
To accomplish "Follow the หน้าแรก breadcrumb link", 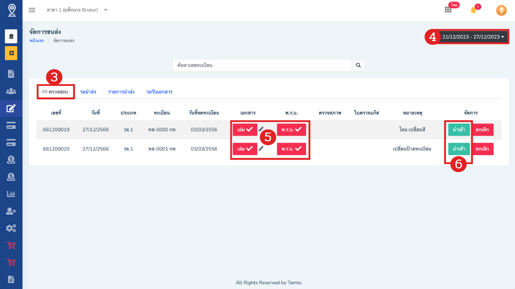I will pos(37,40).
